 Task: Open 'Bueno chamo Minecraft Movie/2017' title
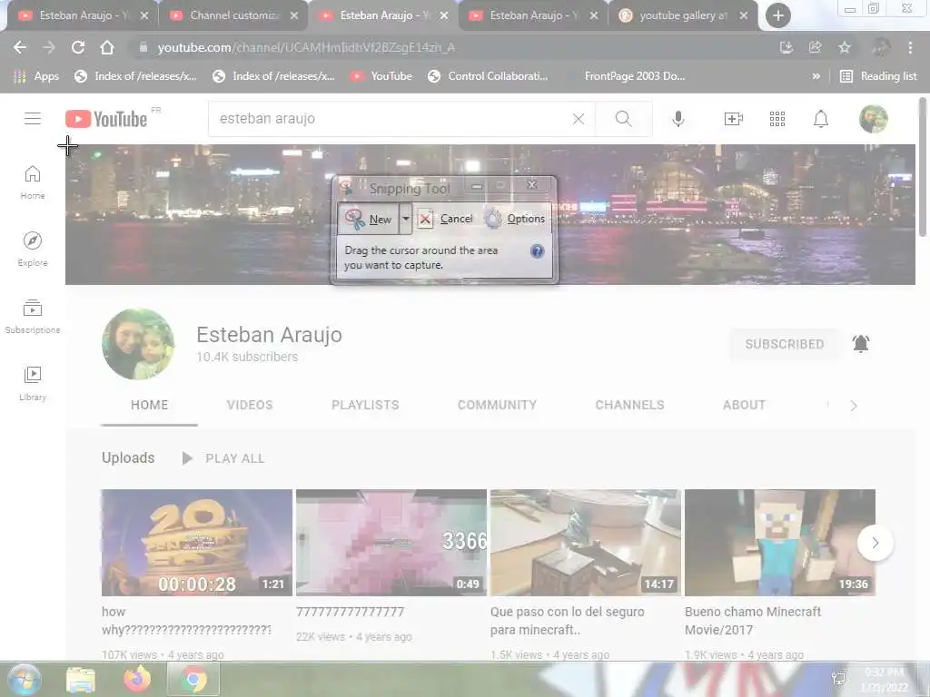[x=753, y=621]
